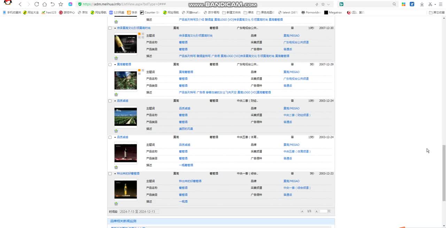Image resolution: width=446 pixels, height=228 pixels.
Task: Go to next page arrow in pager
Action: point(316,211)
